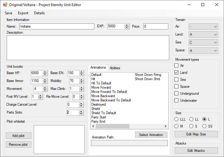Click the Animation Path field
The width and height of the screenshot is (224, 157).
[x=129, y=143]
